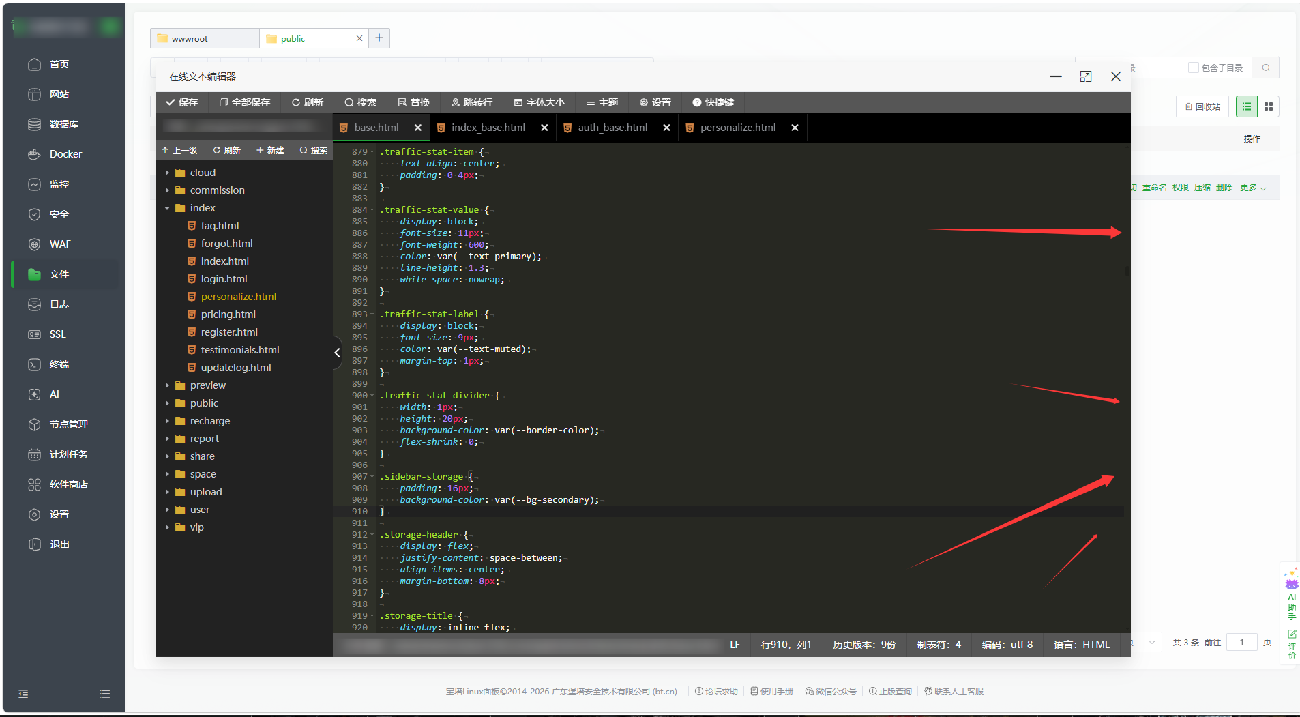This screenshot has height=717, width=1300.
Task: Open the 安全 security section
Action: [59, 214]
